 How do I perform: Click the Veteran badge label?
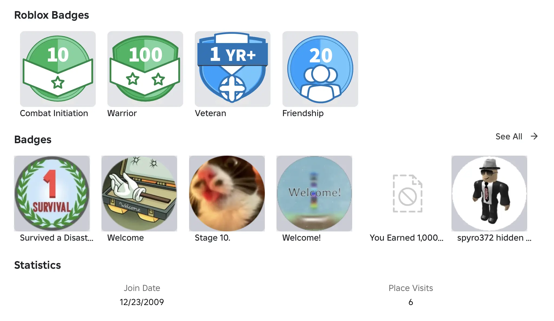pyautogui.click(x=210, y=113)
